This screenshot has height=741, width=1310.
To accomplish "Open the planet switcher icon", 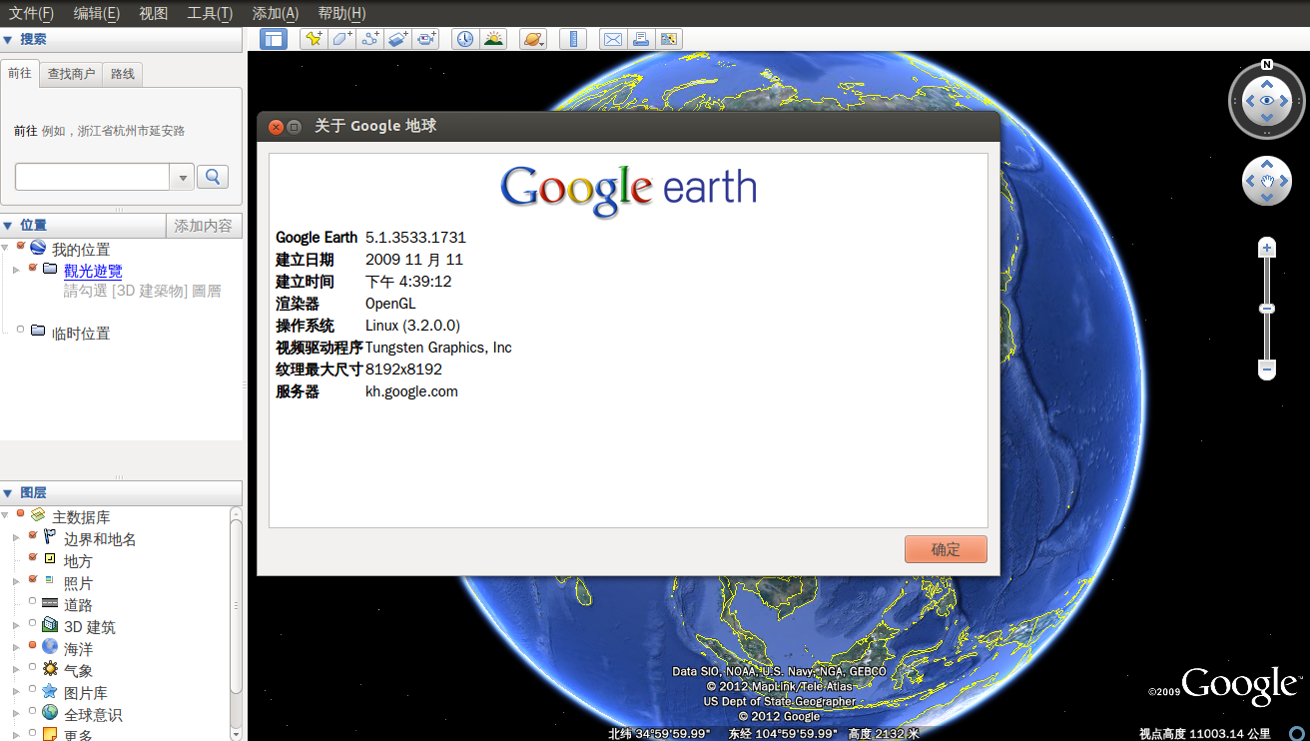I will click(x=533, y=39).
